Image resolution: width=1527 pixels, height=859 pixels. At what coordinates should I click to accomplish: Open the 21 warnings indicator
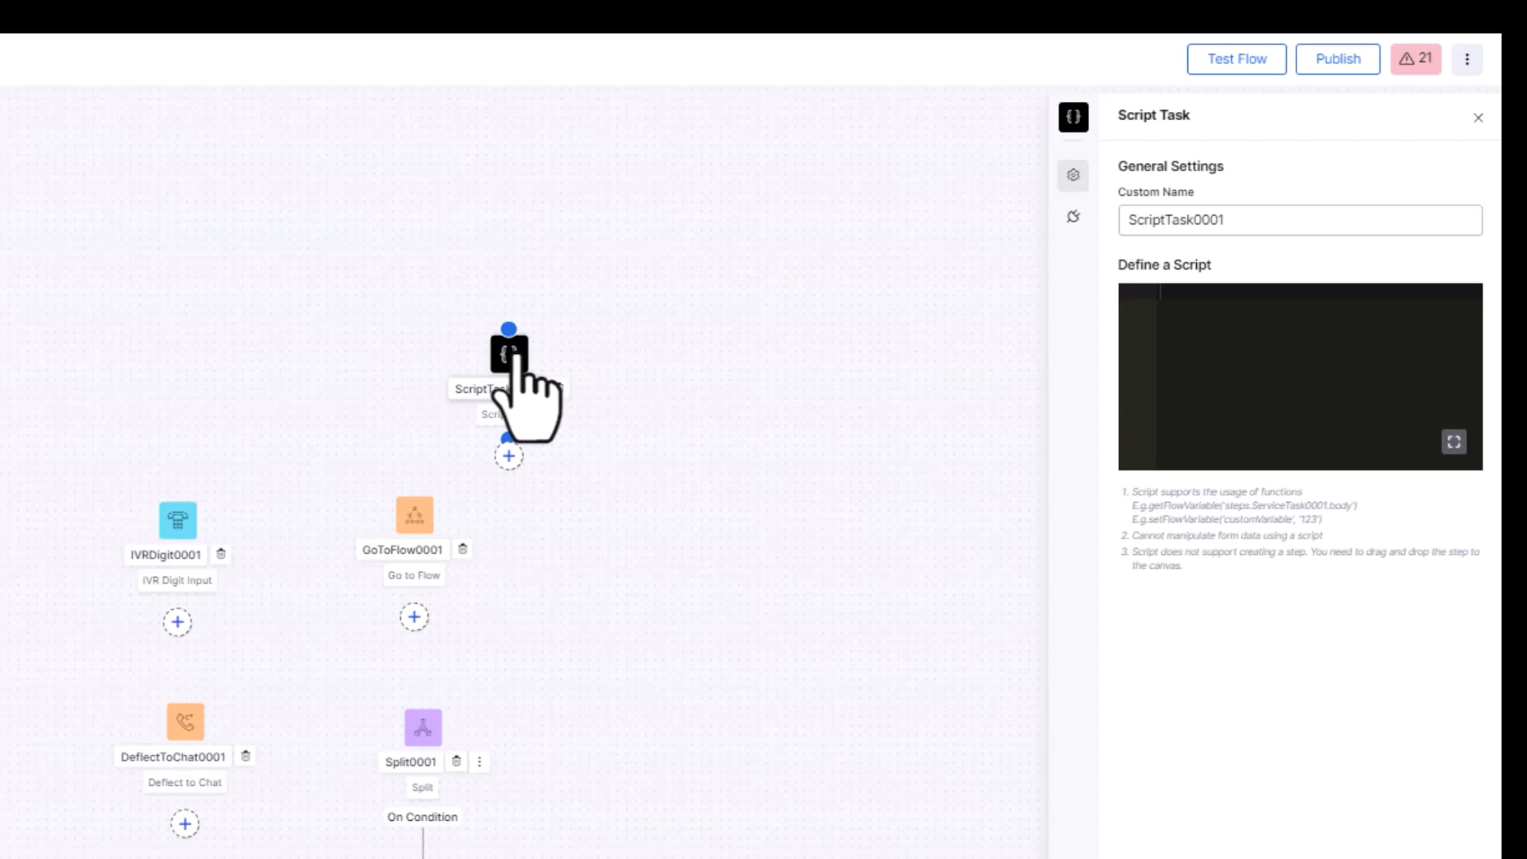tap(1415, 59)
